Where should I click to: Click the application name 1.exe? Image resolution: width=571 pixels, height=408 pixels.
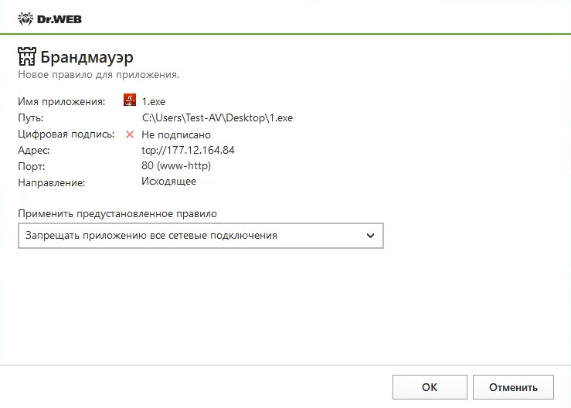pos(153,102)
